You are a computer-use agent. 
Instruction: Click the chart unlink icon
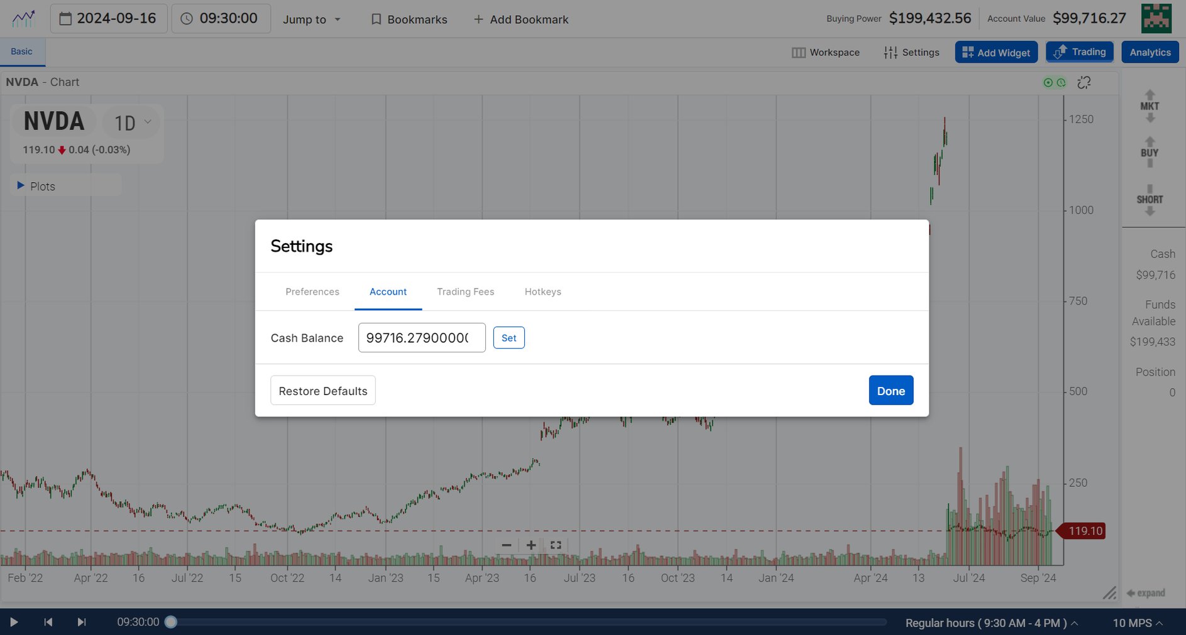[1084, 82]
